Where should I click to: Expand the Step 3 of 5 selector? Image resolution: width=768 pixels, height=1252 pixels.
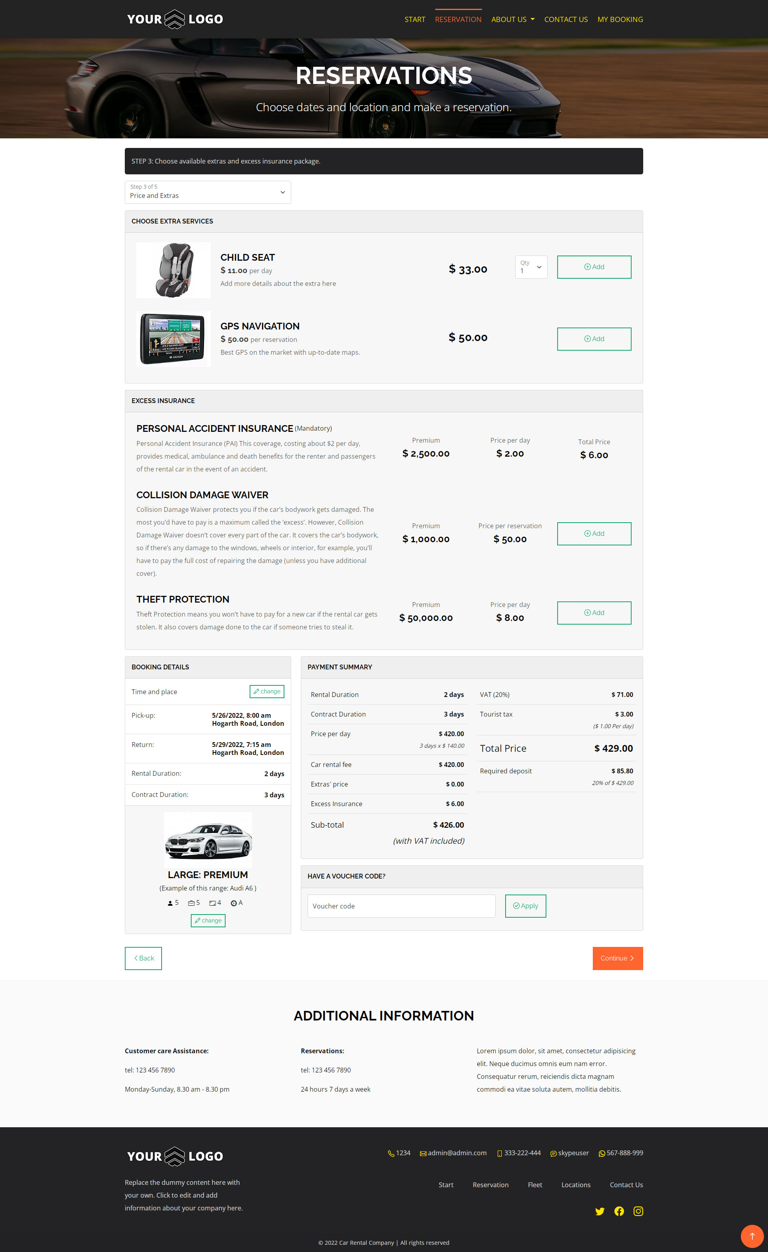pyautogui.click(x=207, y=192)
